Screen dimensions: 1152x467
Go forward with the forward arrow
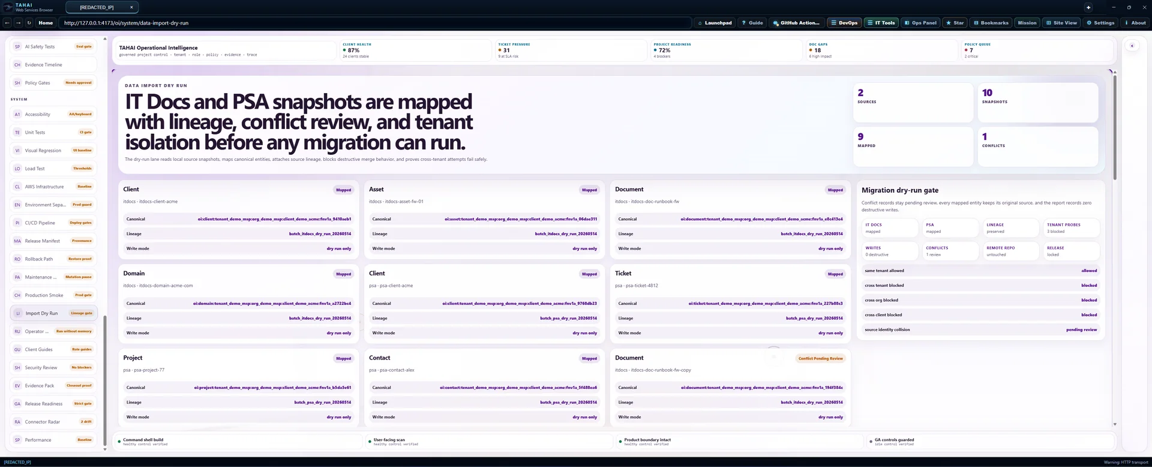click(x=18, y=23)
